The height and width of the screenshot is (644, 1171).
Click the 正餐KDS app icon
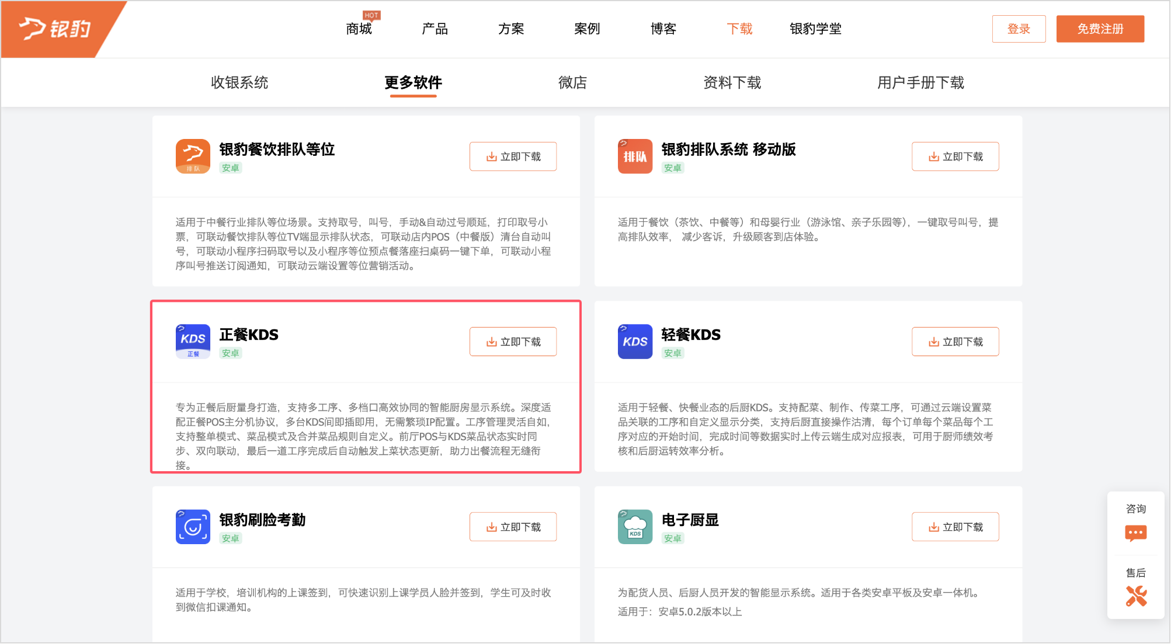(x=193, y=341)
